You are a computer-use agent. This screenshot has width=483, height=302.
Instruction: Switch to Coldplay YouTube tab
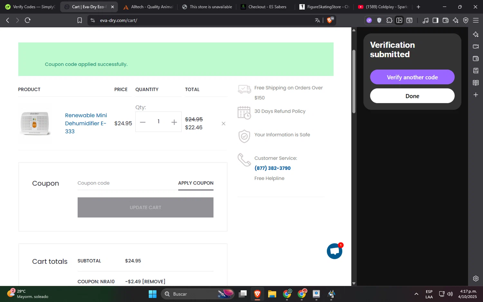pos(383,7)
